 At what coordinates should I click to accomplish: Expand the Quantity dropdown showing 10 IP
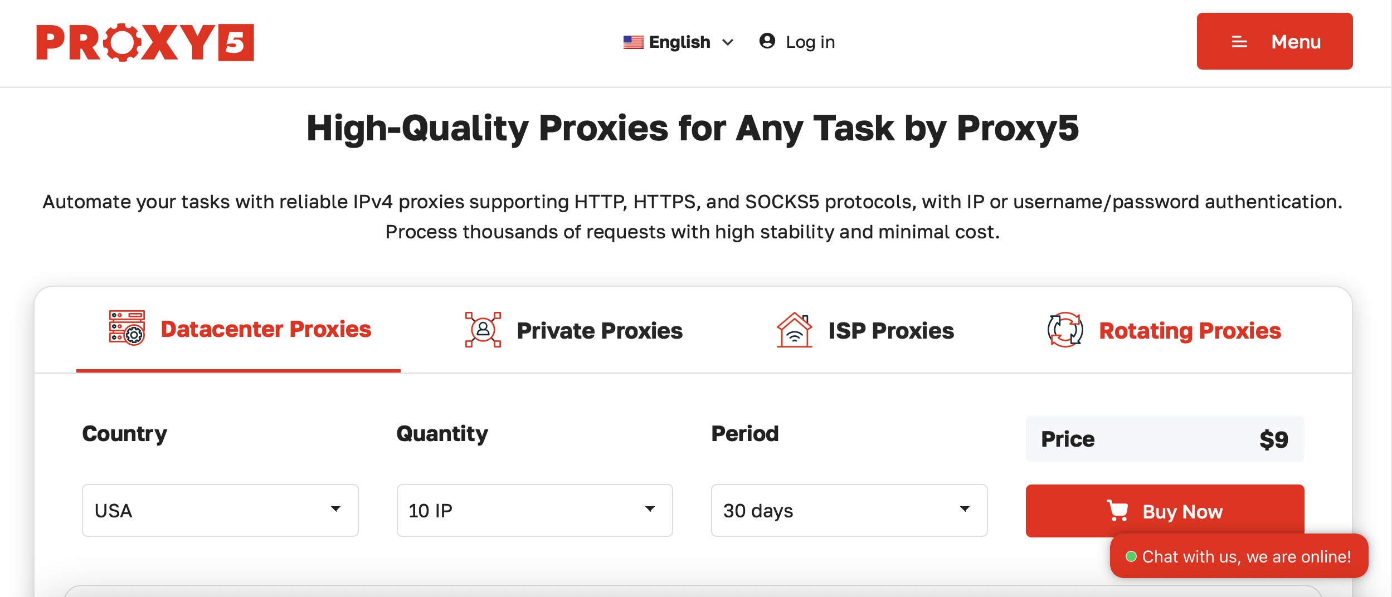[x=534, y=510]
